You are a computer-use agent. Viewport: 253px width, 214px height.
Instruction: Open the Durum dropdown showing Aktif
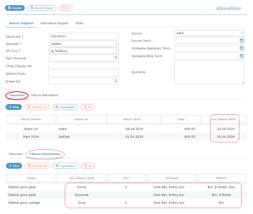[209, 33]
